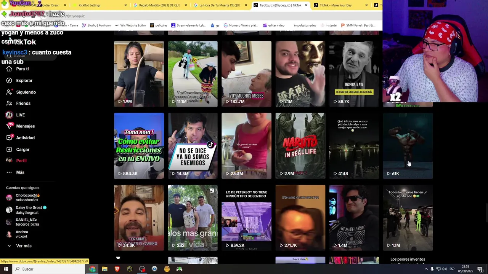Click the ESP language indicator

pos(452,269)
